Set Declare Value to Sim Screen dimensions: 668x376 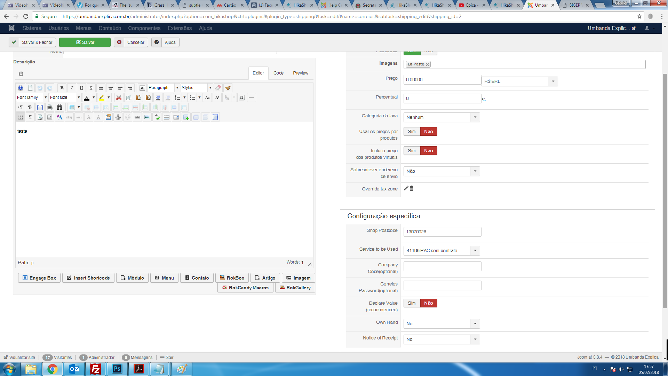pos(412,303)
